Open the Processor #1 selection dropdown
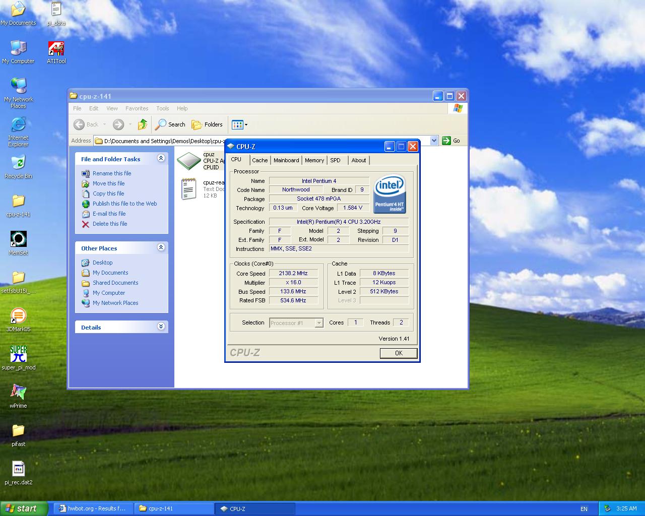645x516 pixels. pos(319,323)
